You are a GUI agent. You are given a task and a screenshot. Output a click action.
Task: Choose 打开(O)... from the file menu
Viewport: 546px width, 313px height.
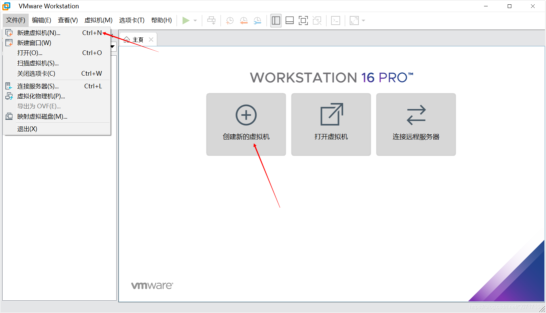[57, 53]
